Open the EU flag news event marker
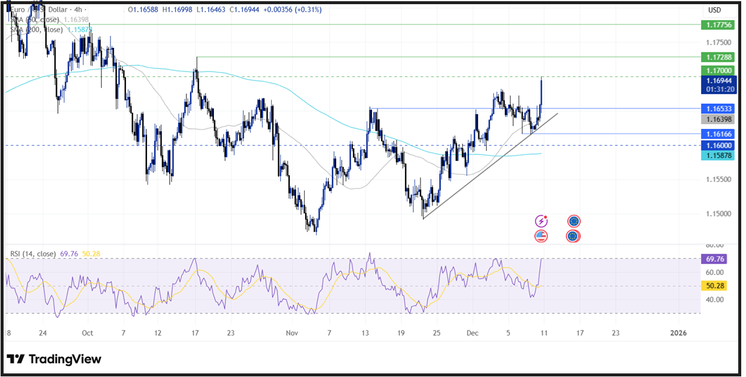The height and width of the screenshot is (377, 746). click(x=573, y=221)
